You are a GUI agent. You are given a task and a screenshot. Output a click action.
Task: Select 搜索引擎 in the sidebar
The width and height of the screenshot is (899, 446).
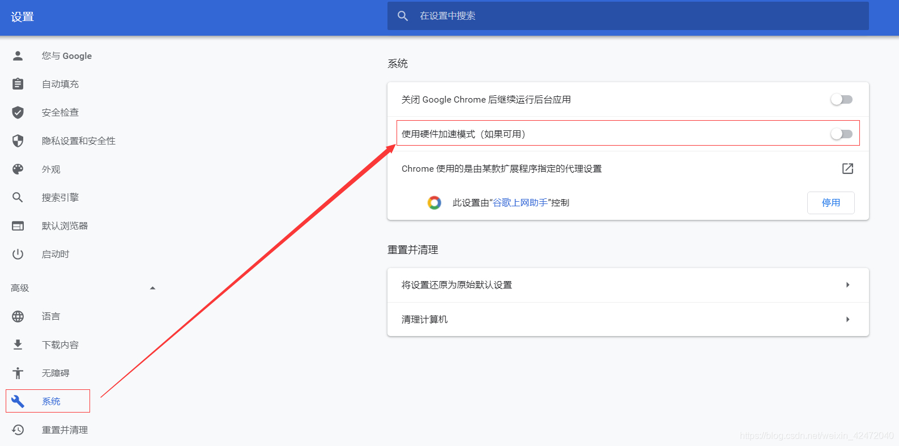(60, 197)
